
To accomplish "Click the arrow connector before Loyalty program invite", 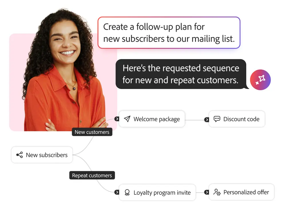I will (117, 192).
